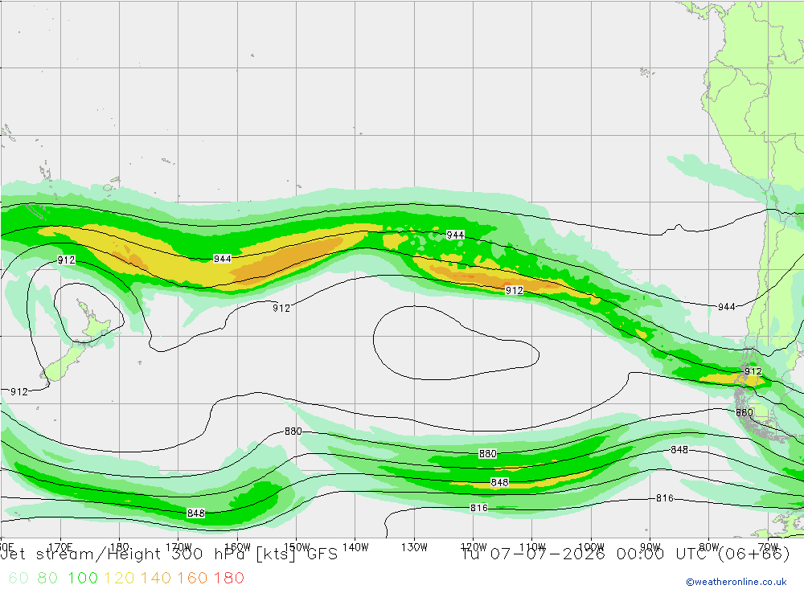Viewport: 804px width, 589px height.
Task: Select the 160 knot legend value
Action: (192, 578)
